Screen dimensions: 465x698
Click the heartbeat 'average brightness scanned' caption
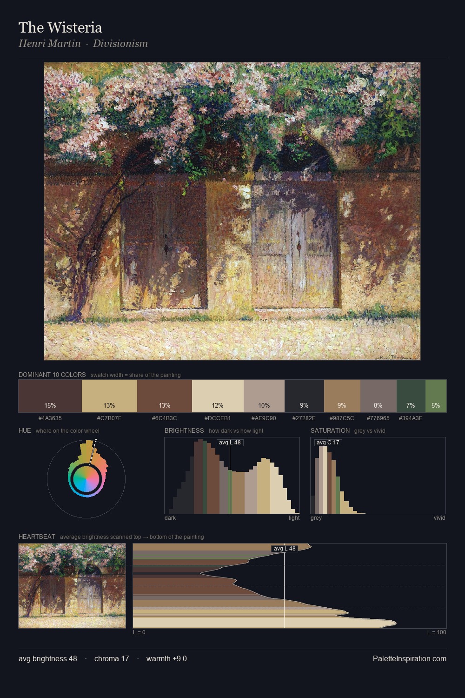(x=132, y=537)
